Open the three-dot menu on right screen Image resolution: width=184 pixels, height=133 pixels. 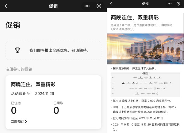coord(170,4)
